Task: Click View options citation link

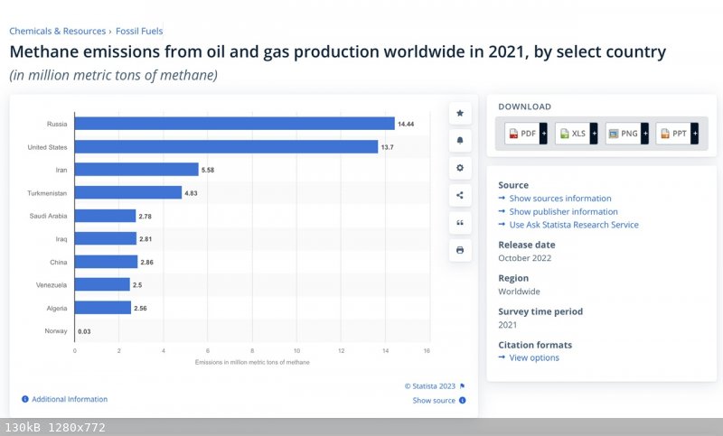Action: 534,357
